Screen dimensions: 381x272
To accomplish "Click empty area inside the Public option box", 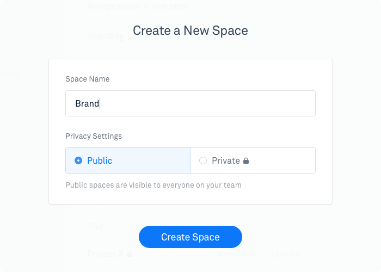I will (x=151, y=160).
